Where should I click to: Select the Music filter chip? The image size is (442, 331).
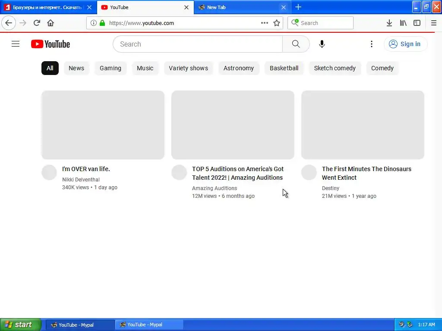coord(145,68)
